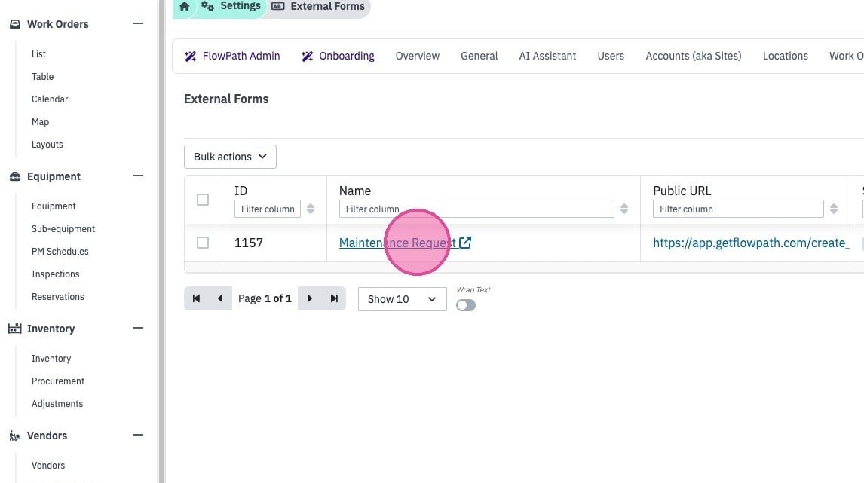Toggle the Wrap Text switch
Viewport: 864px width, 483px height.
point(466,305)
